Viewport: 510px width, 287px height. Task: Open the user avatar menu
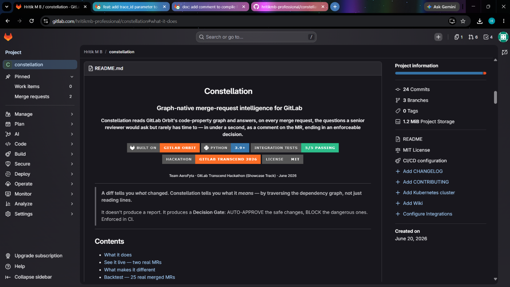click(503, 37)
